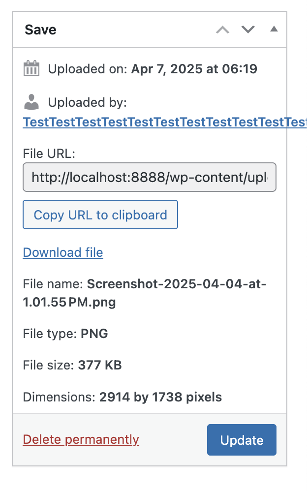Collapse the Save panel with triangle toggle
The image size is (307, 491).
click(x=274, y=30)
